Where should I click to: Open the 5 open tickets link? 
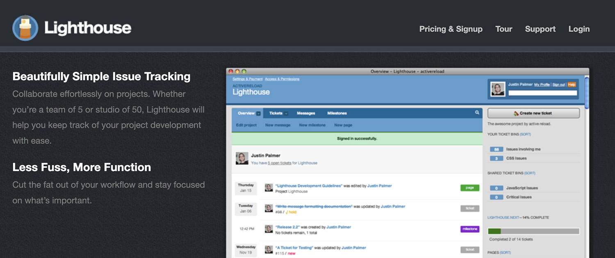[x=280, y=163]
